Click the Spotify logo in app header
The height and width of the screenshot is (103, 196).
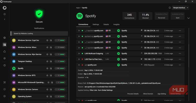pyautogui.click(x=79, y=16)
